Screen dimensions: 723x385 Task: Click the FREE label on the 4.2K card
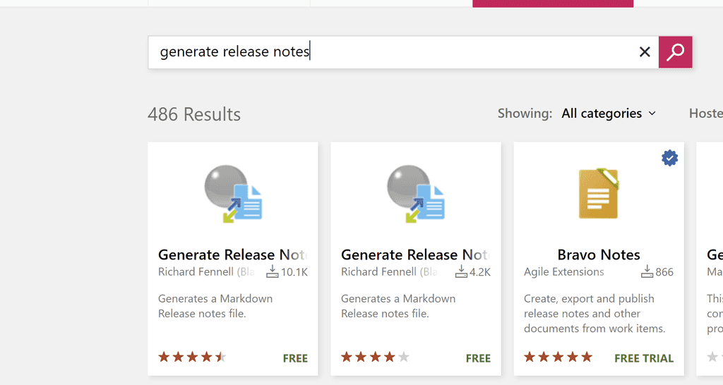[x=478, y=358]
